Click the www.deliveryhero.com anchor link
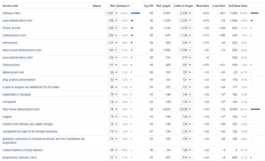 (17, 21)
